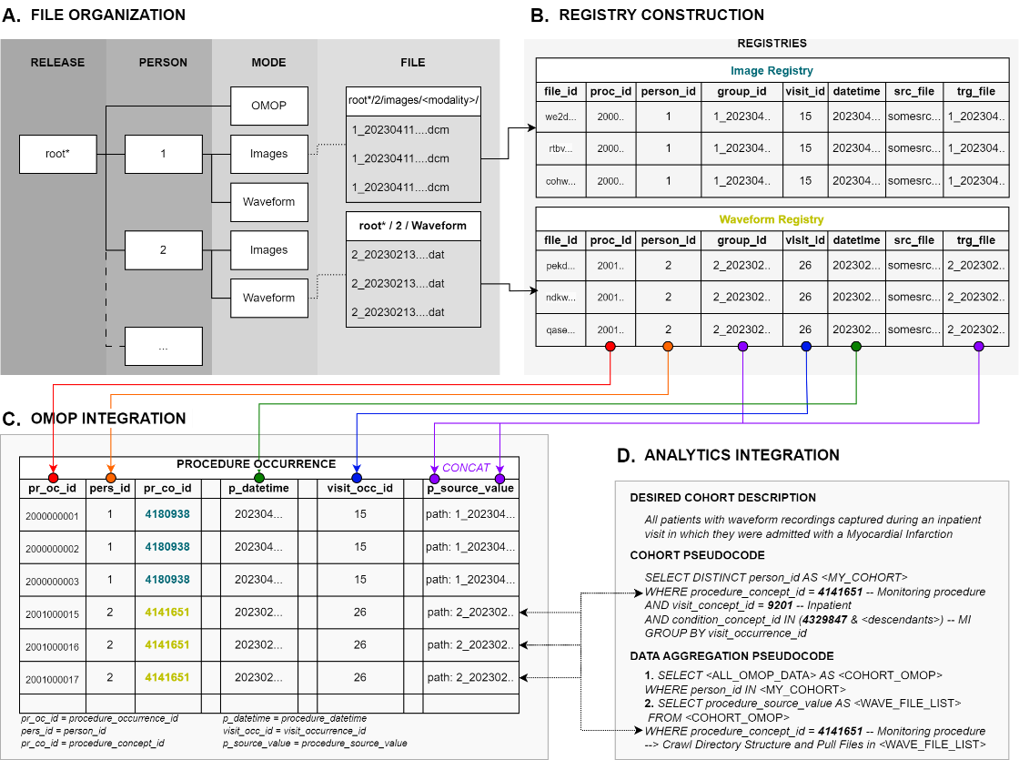Screen dimensions: 1019x760
Task: Click the root* release node
Action: [x=57, y=154]
